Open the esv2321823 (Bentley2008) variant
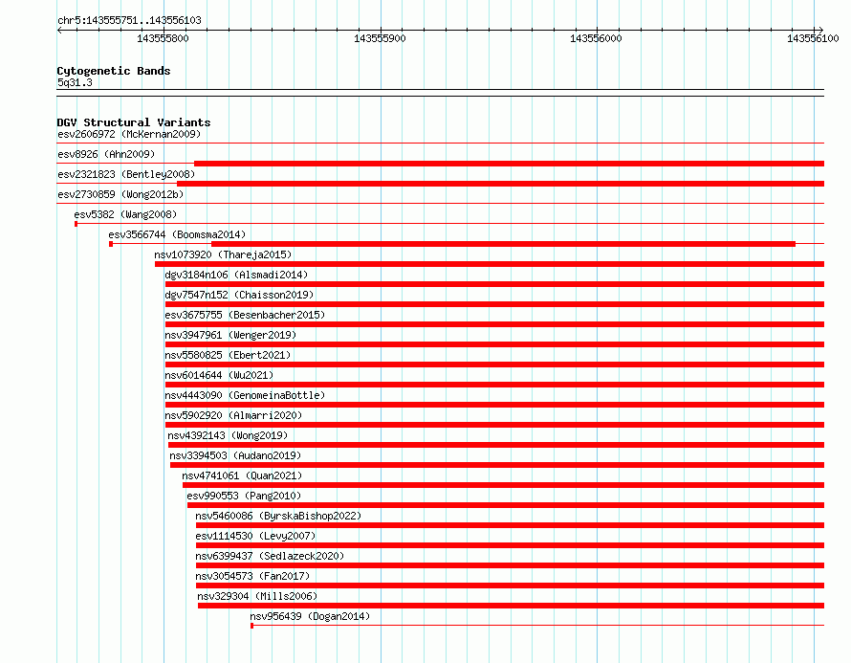Image resolution: width=851 pixels, height=663 pixels. 126,174
